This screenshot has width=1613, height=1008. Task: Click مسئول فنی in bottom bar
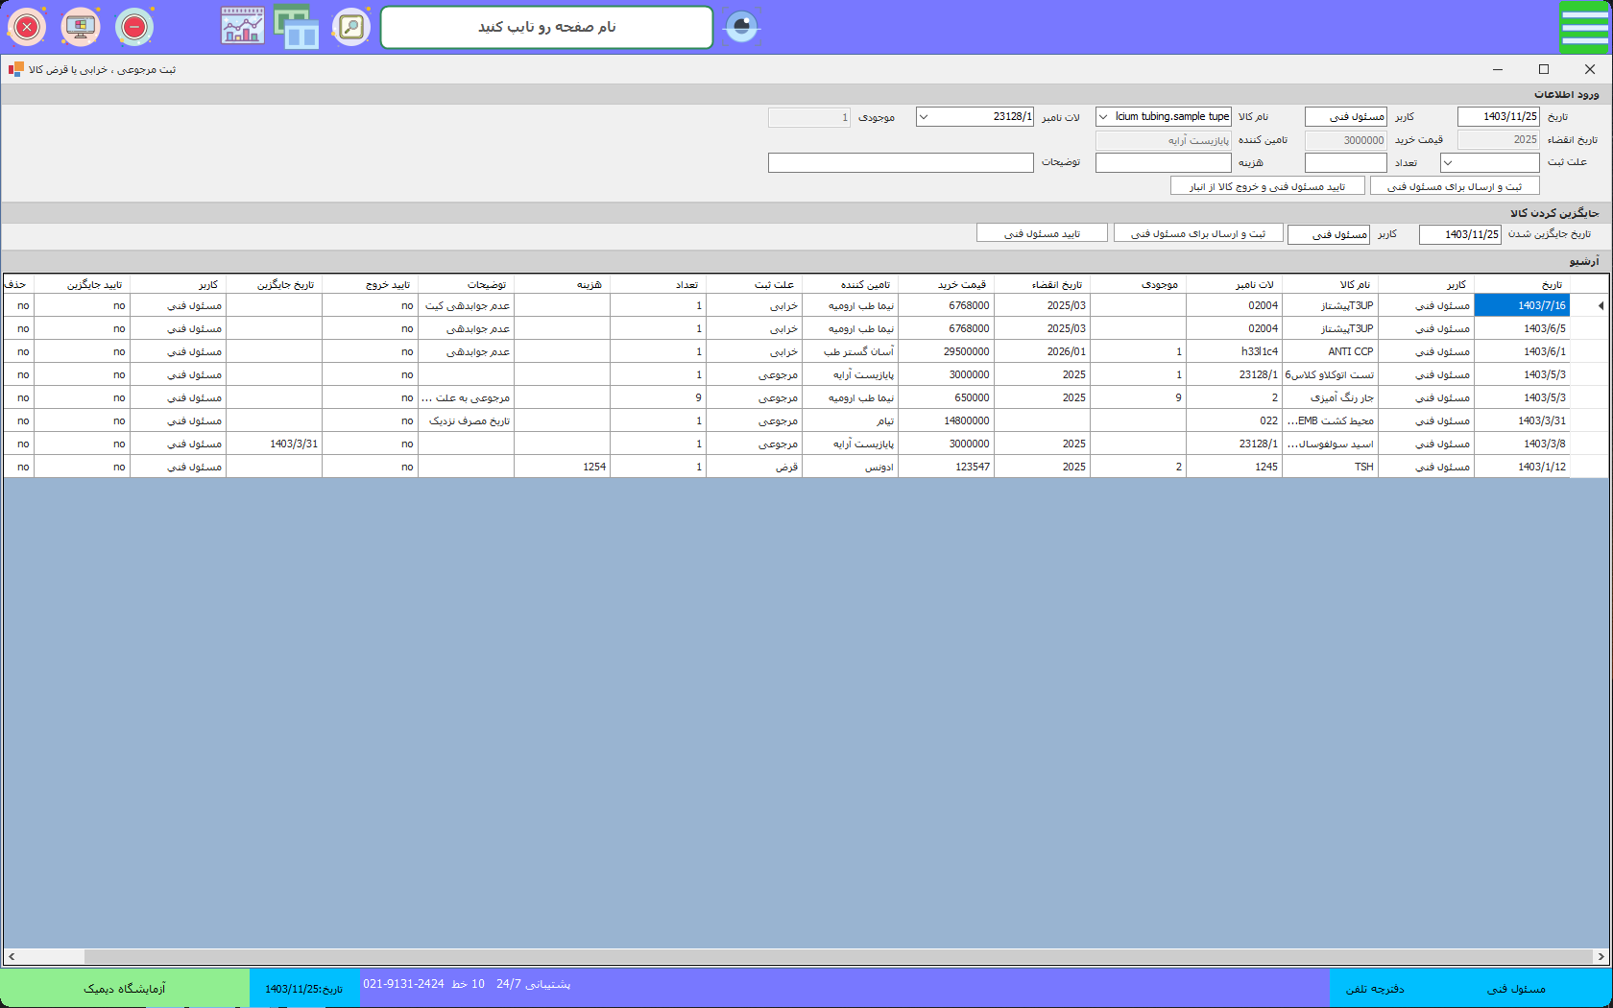[1516, 989]
